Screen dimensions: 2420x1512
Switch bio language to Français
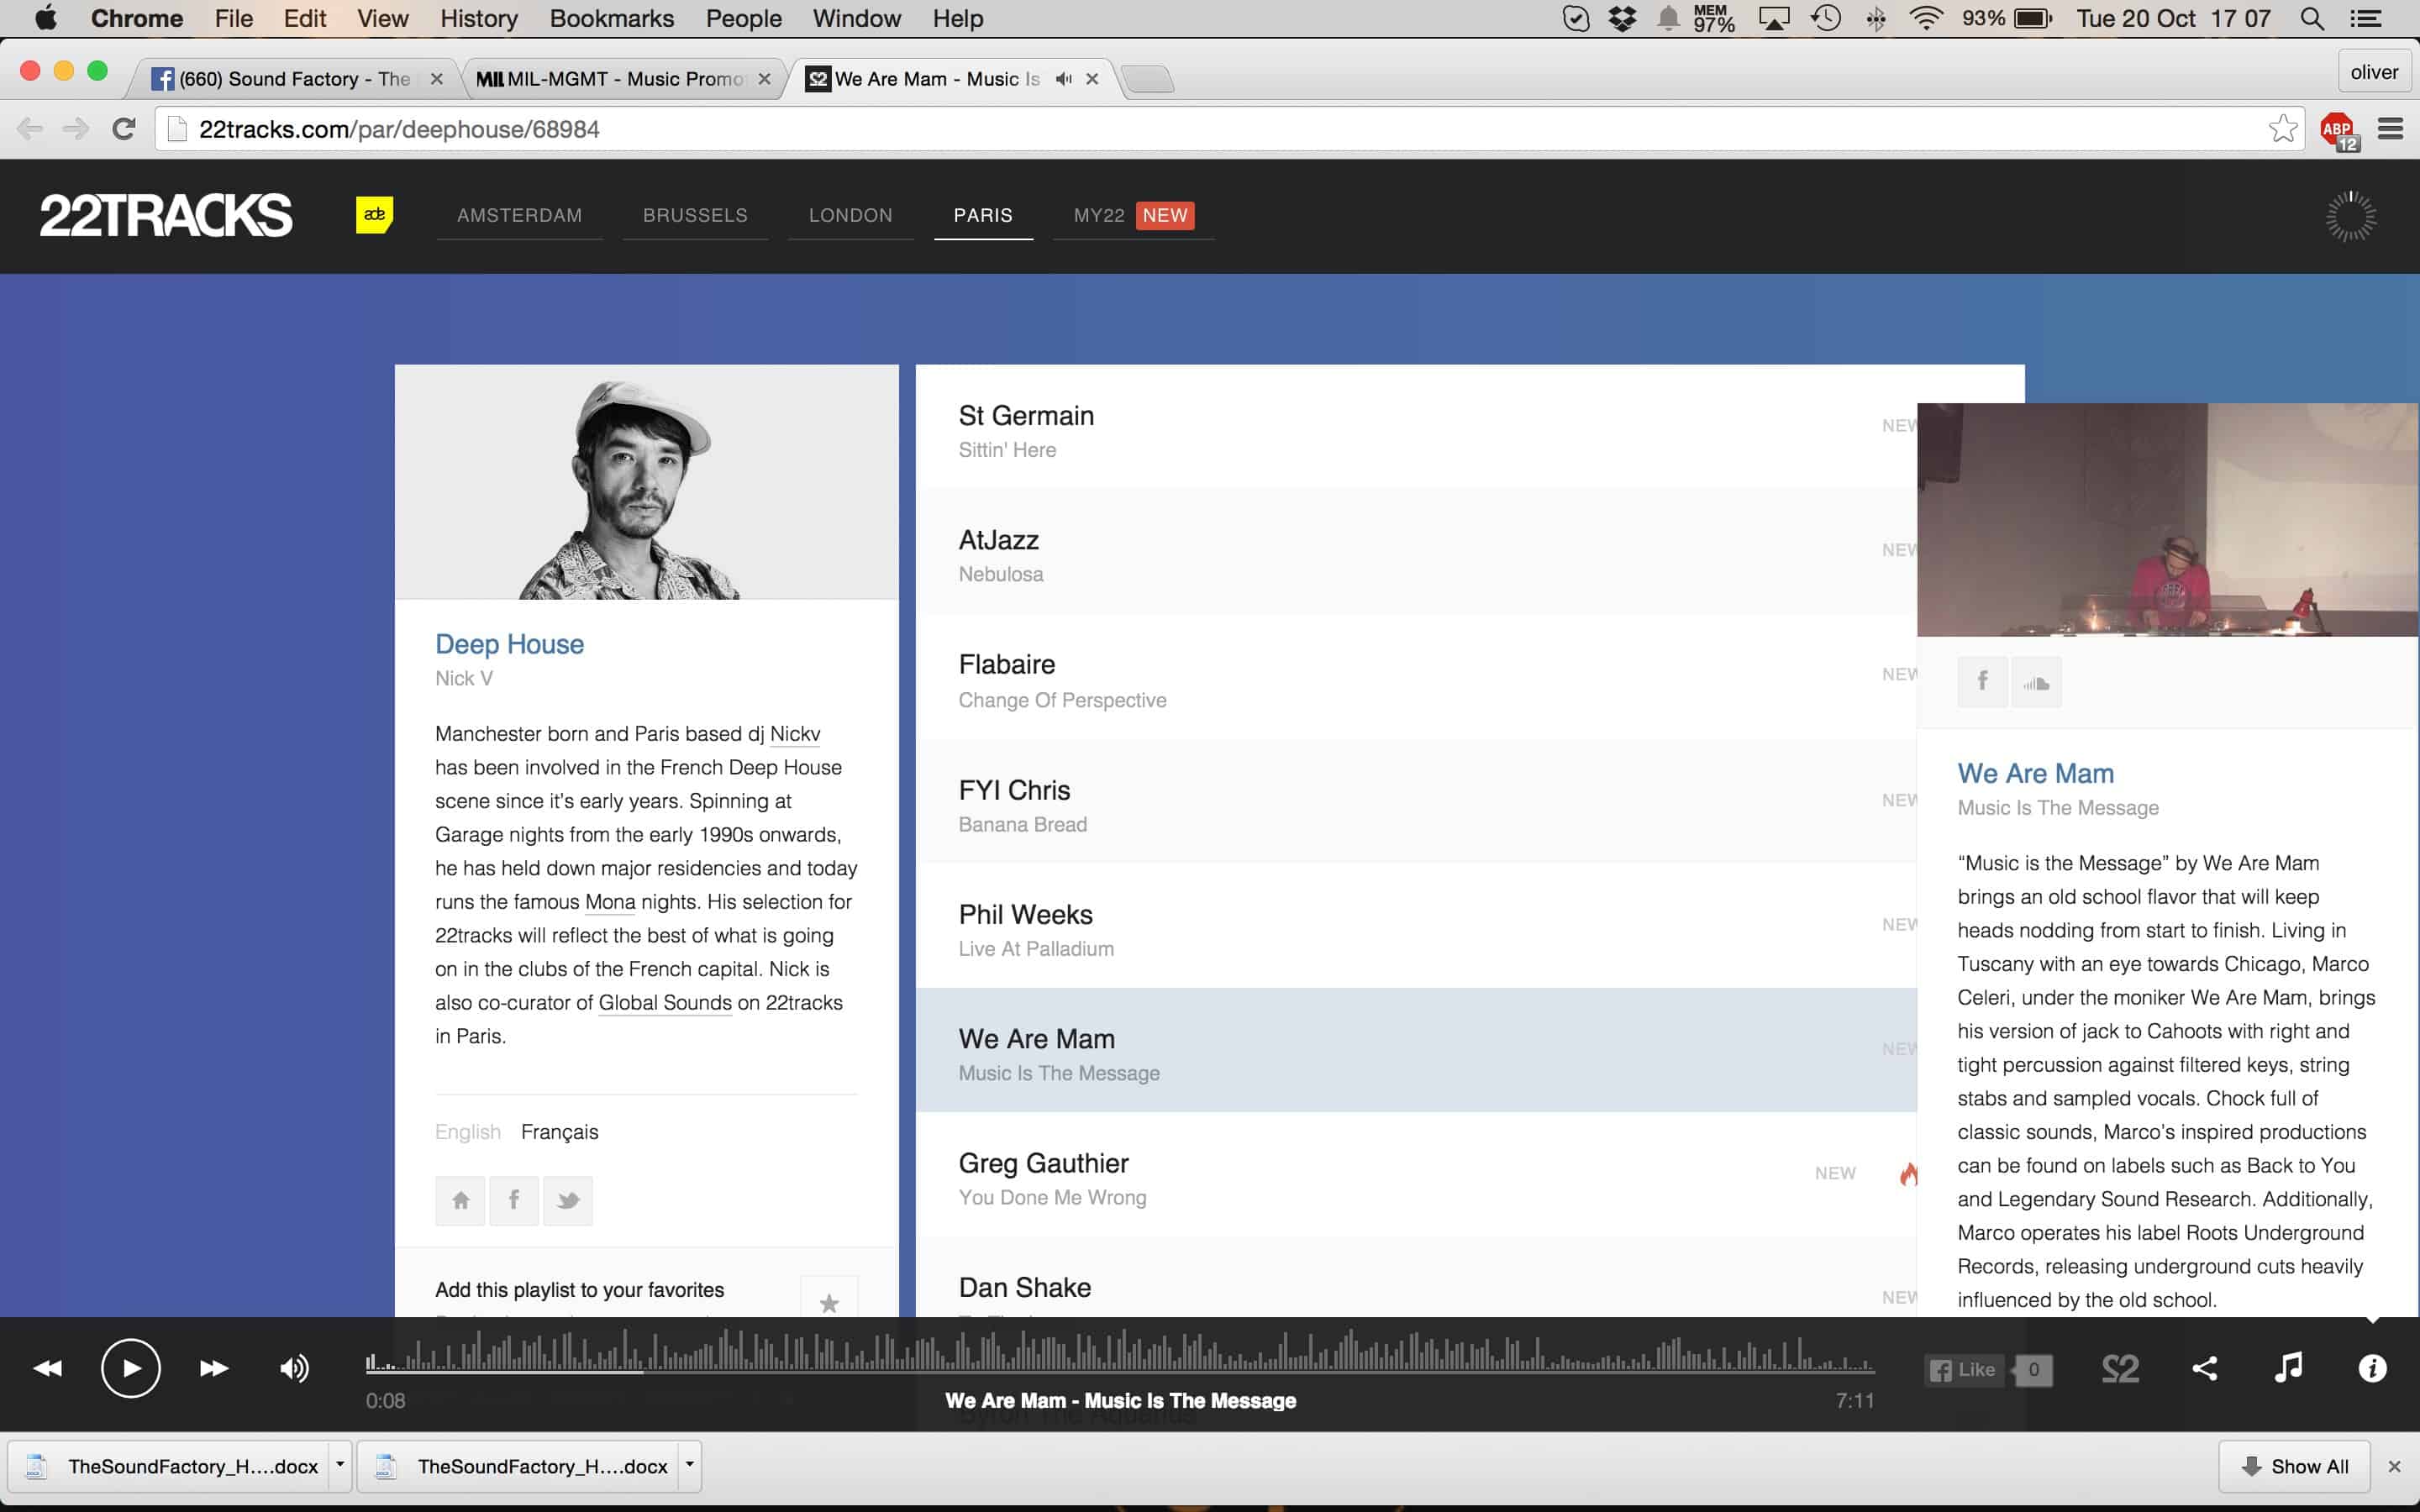coord(559,1131)
